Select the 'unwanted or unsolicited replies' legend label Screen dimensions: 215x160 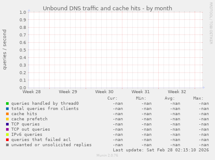click(x=51, y=145)
